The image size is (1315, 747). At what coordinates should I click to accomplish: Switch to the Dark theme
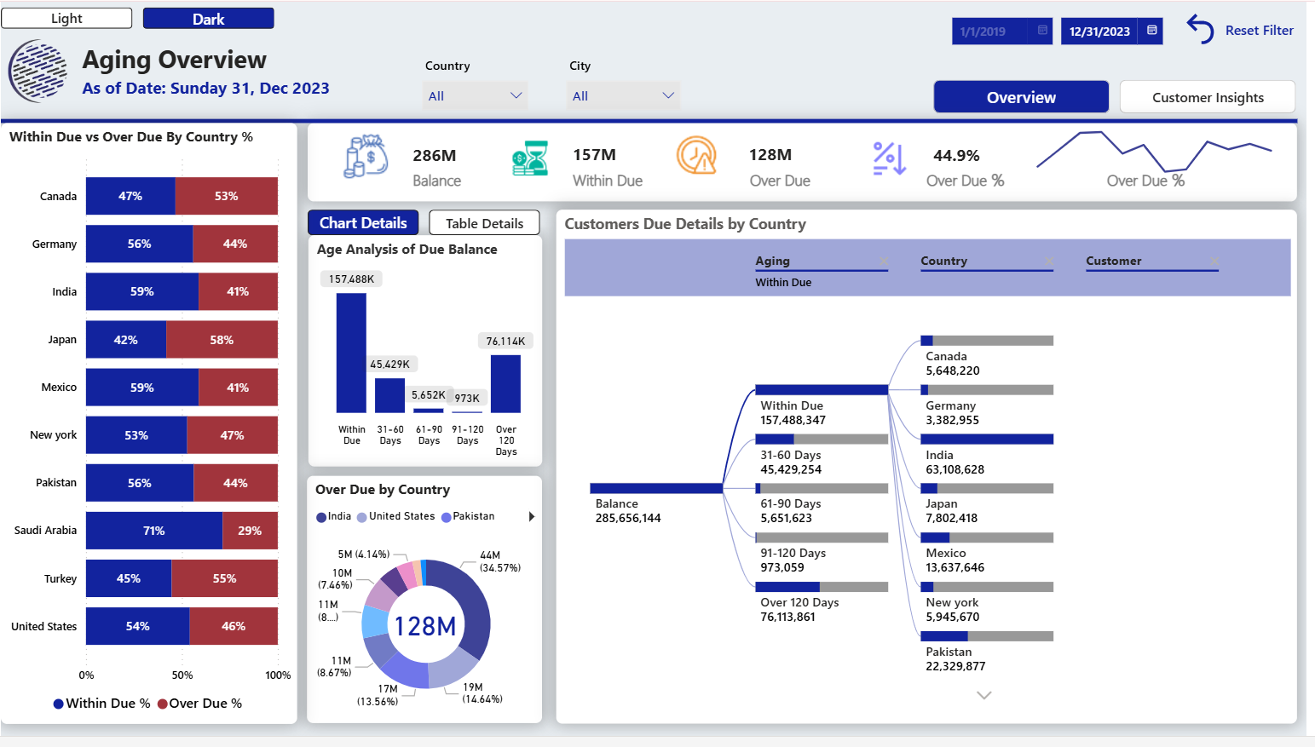(208, 17)
